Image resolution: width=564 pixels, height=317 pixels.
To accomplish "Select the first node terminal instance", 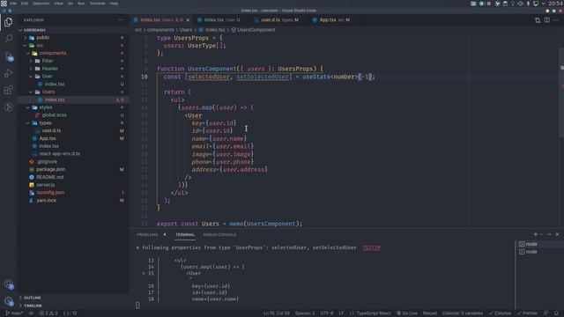I will (x=528, y=244).
